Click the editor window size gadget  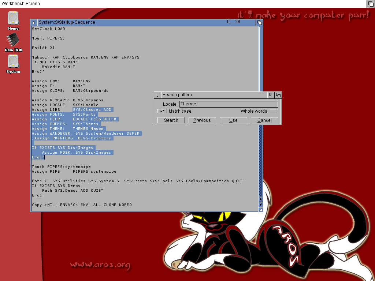[261, 209]
